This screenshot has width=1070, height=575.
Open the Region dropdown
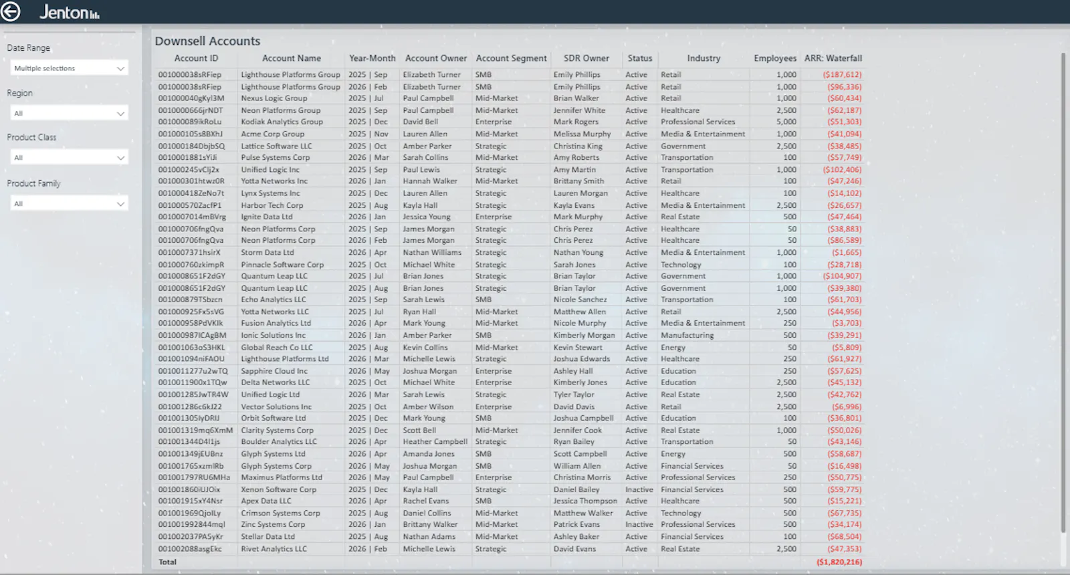70,114
